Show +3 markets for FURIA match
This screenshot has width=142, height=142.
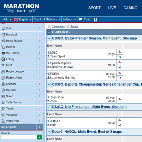coord(120,78)
